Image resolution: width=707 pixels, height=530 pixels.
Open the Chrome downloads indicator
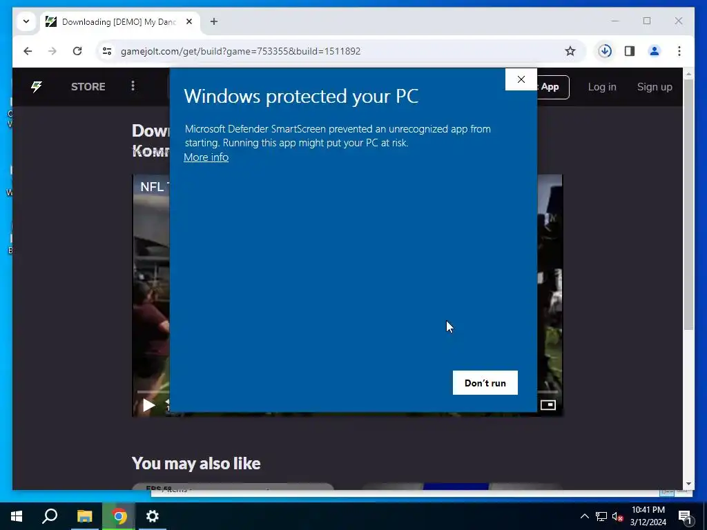[605, 51]
